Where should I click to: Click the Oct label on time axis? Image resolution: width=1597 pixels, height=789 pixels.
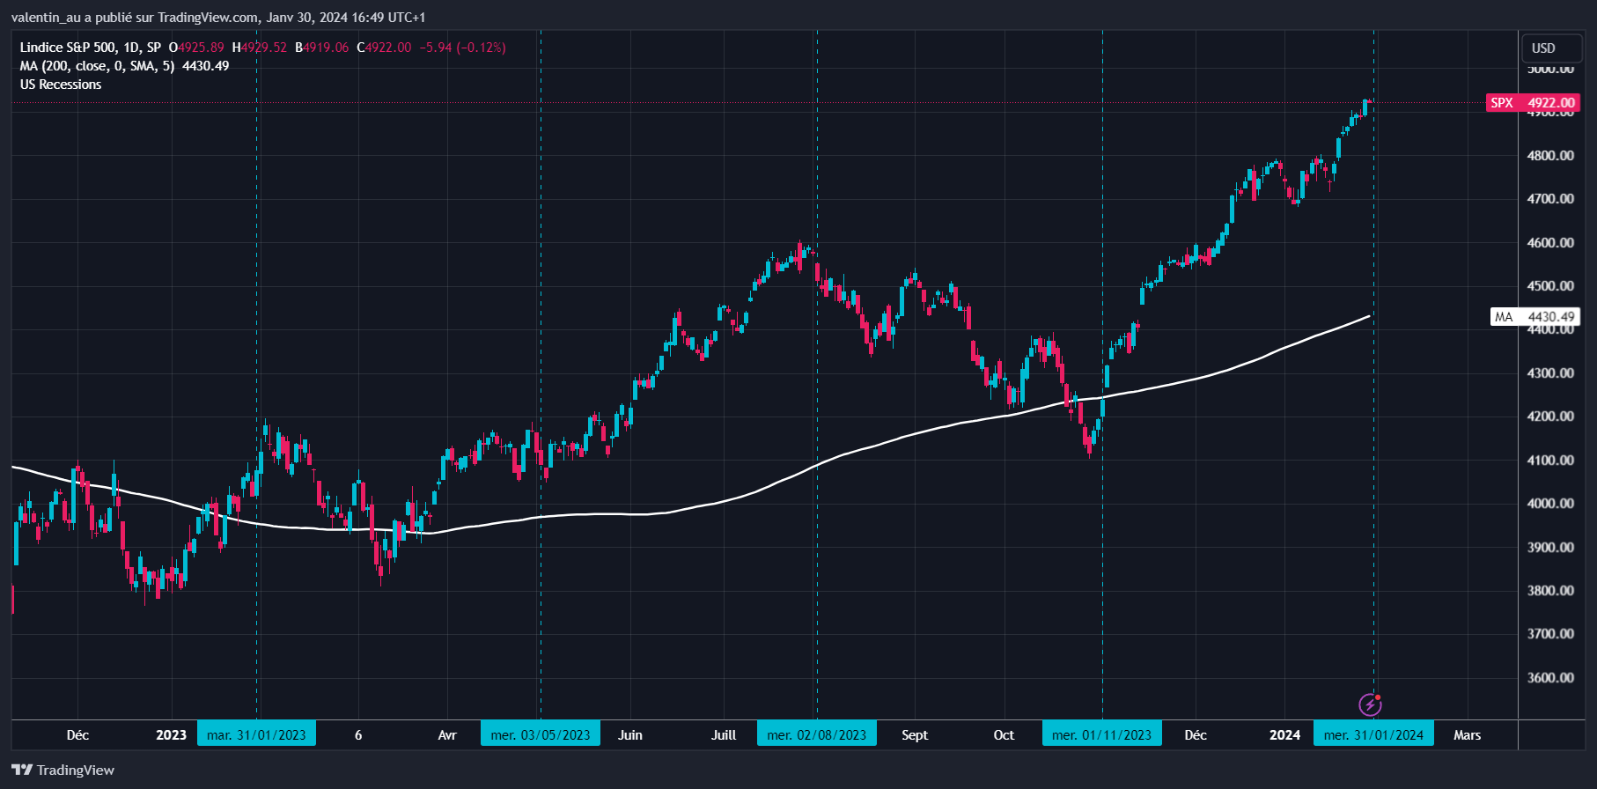[x=1004, y=734]
